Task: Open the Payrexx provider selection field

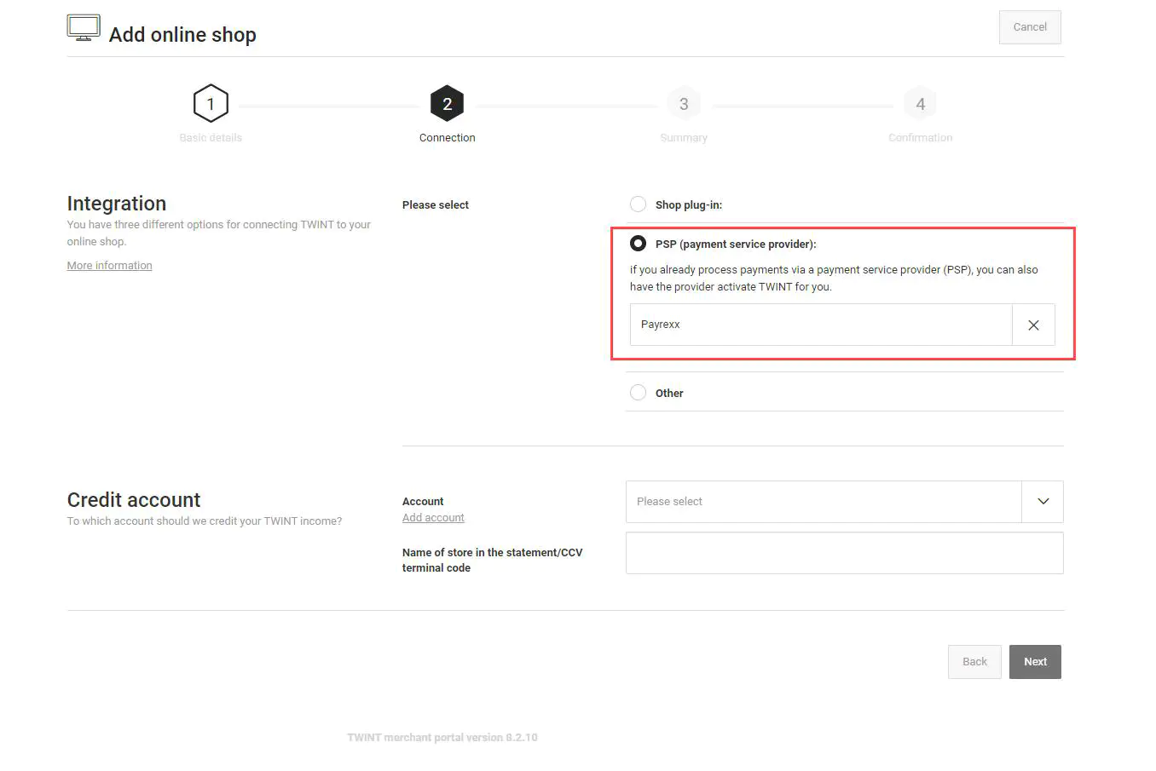Action: (821, 325)
